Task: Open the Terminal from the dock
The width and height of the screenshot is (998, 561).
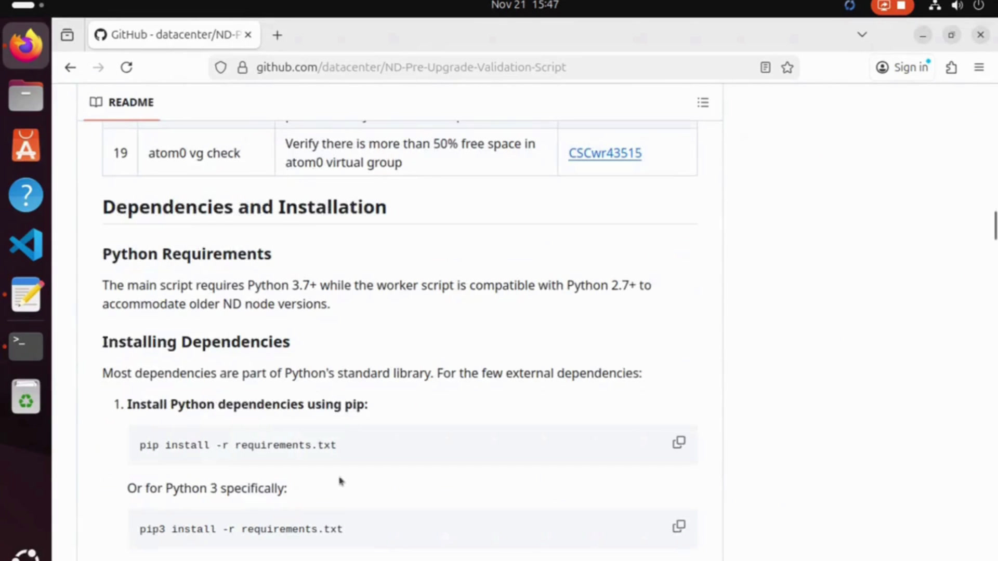Action: click(25, 346)
